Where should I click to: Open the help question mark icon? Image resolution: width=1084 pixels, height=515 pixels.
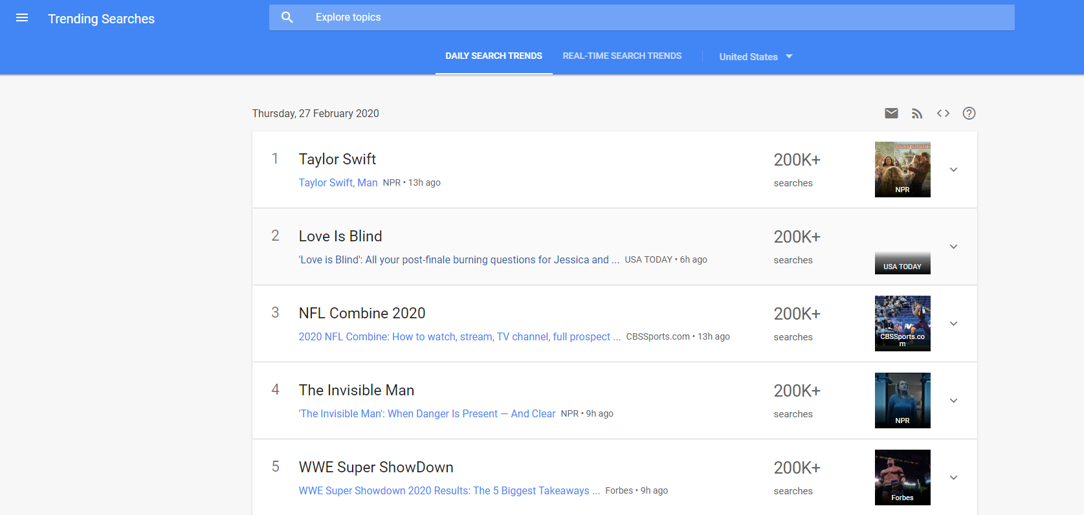[969, 113]
